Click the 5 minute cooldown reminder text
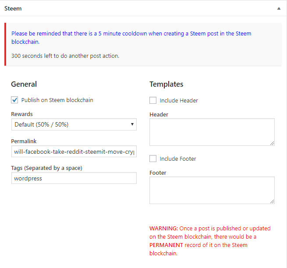 coord(131,38)
